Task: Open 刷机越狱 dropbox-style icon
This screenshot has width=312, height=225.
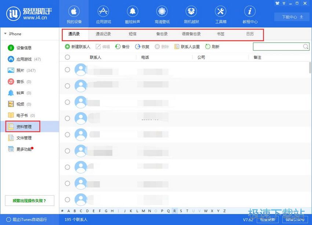Action: (x=191, y=11)
